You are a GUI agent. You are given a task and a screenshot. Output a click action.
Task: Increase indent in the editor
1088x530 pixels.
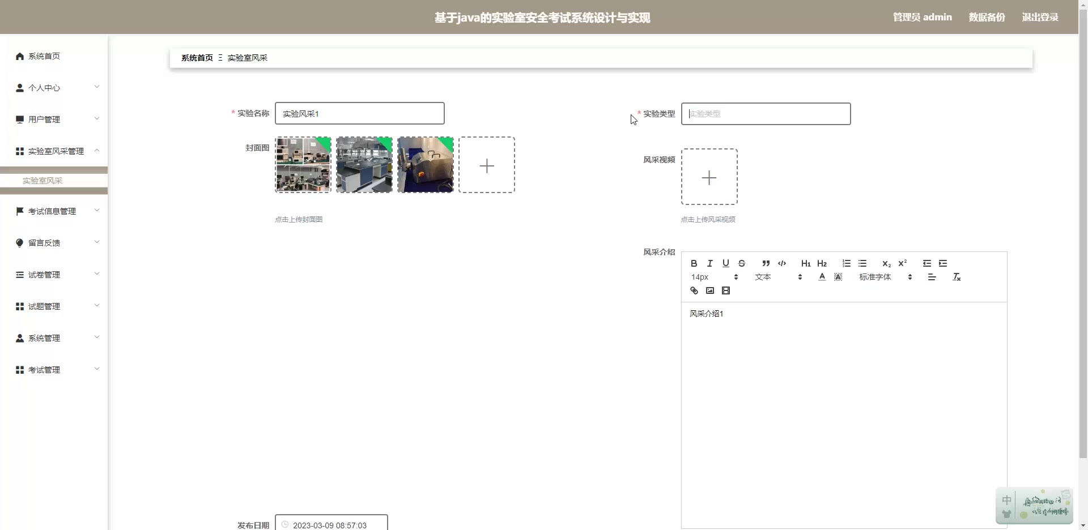point(943,263)
